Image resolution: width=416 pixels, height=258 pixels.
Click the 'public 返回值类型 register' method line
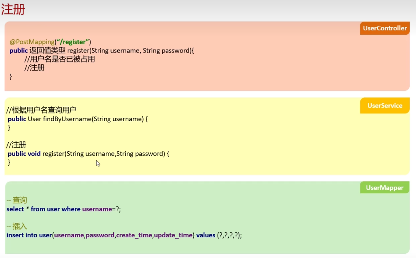[102, 51]
